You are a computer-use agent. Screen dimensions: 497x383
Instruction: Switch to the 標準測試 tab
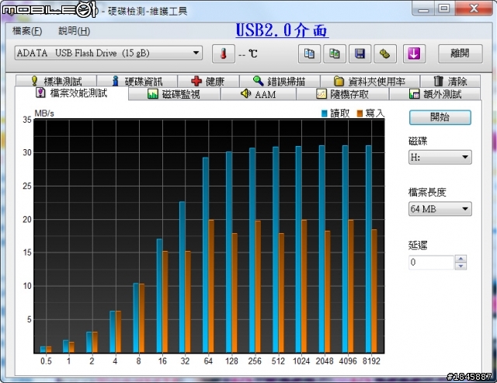coord(57,82)
